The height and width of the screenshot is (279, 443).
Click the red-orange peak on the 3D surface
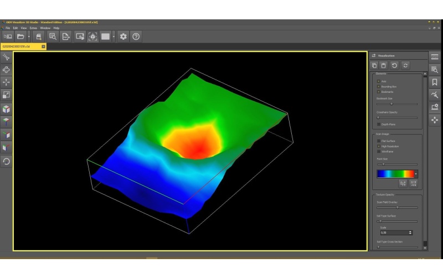coord(199,148)
